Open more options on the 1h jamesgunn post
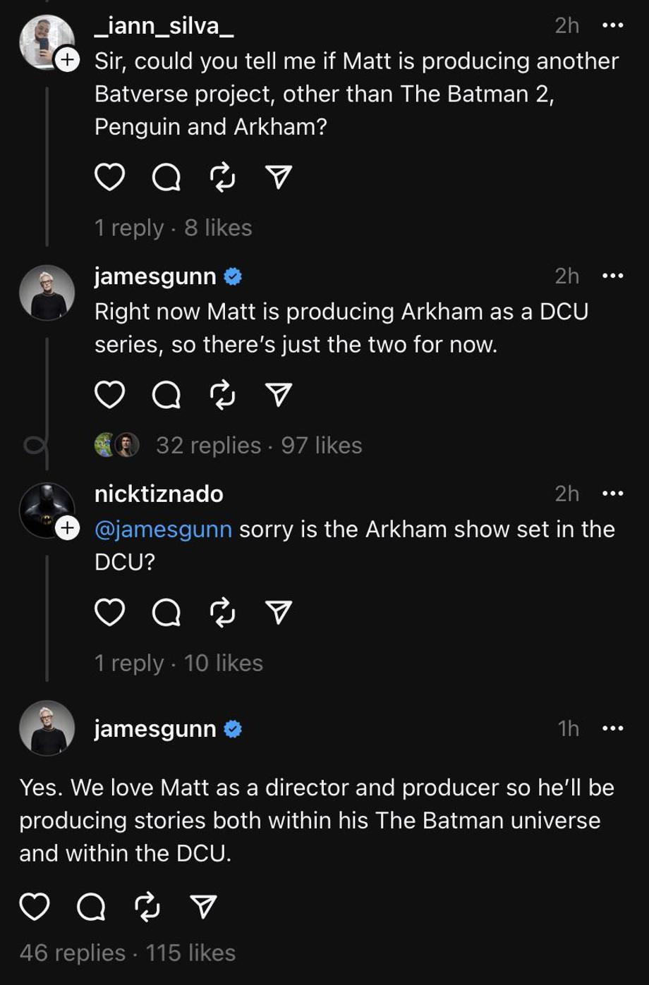Viewport: 649px width, 985px height. (612, 728)
